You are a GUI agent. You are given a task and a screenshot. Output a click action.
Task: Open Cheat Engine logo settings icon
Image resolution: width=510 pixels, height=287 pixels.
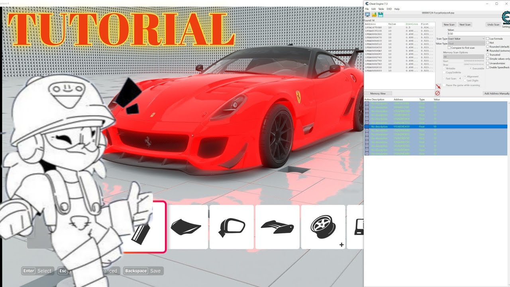tap(506, 18)
